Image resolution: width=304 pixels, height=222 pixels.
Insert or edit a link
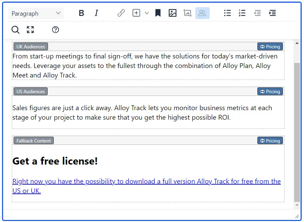(121, 13)
